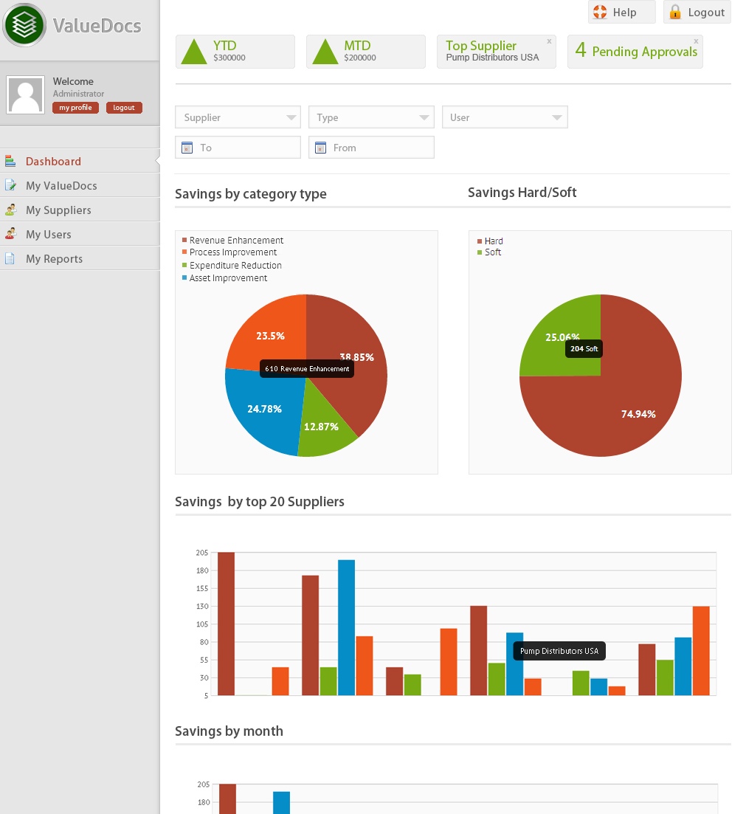Click the My ValueDocs sidebar icon
This screenshot has height=814, width=746.
click(x=10, y=185)
